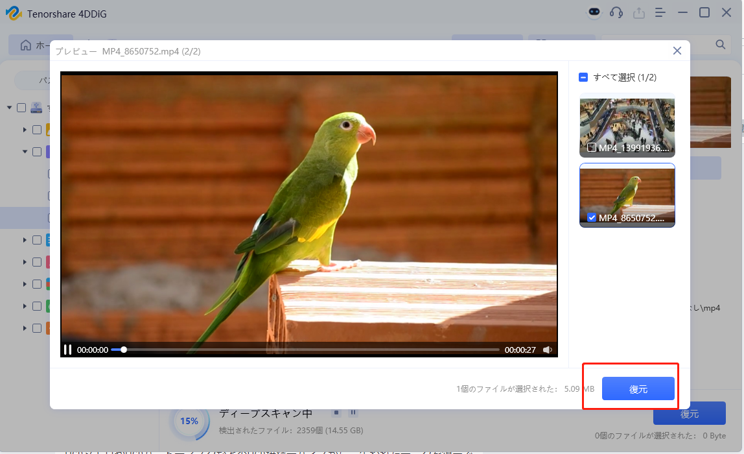This screenshot has width=744, height=454.
Task: Pause the video in the preview player
Action: point(67,350)
